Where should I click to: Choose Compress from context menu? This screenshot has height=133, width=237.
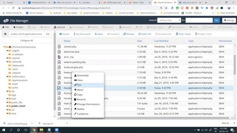point(88,114)
